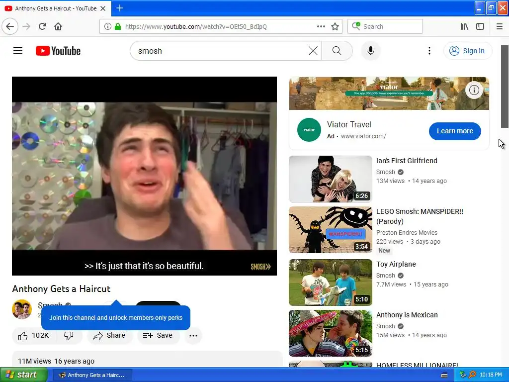This screenshot has height=382, width=509.
Task: Save the video to a playlist
Action: pos(158,336)
